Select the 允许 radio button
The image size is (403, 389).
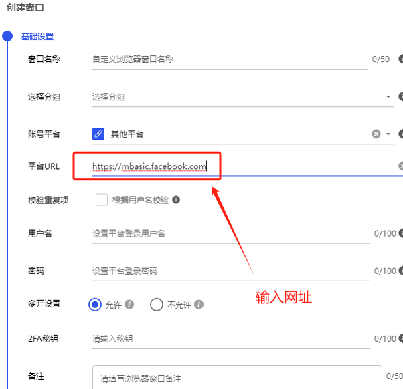coord(95,305)
